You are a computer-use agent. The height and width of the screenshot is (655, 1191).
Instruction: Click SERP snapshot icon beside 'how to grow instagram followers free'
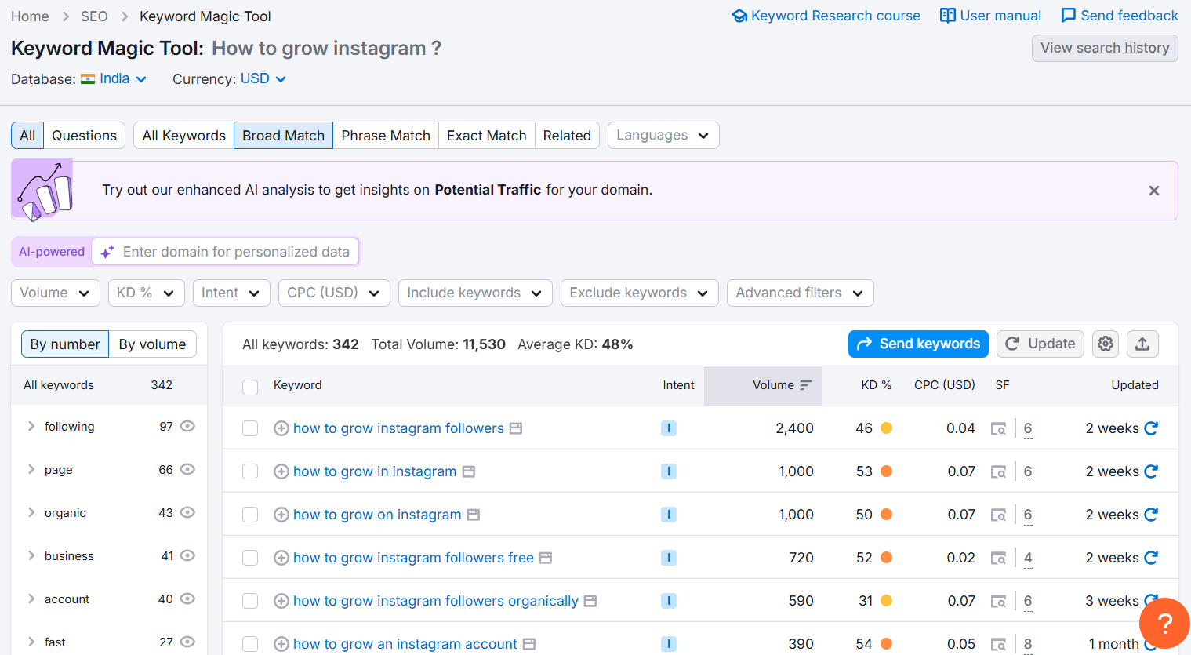(x=546, y=558)
